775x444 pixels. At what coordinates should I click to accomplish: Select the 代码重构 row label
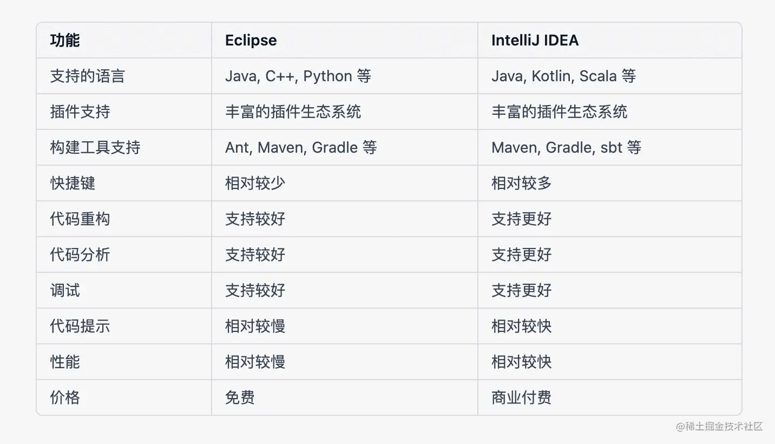[x=80, y=219]
